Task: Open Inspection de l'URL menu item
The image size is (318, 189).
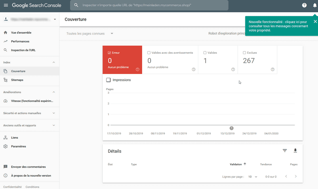Action: 30,50
